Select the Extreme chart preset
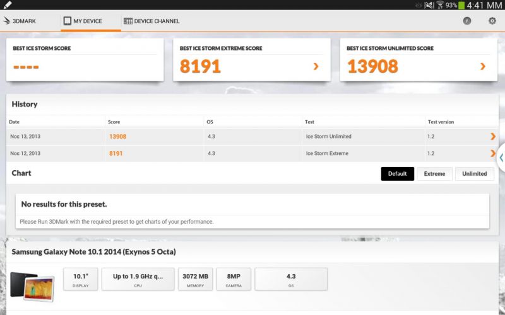The image size is (505, 315). (434, 174)
